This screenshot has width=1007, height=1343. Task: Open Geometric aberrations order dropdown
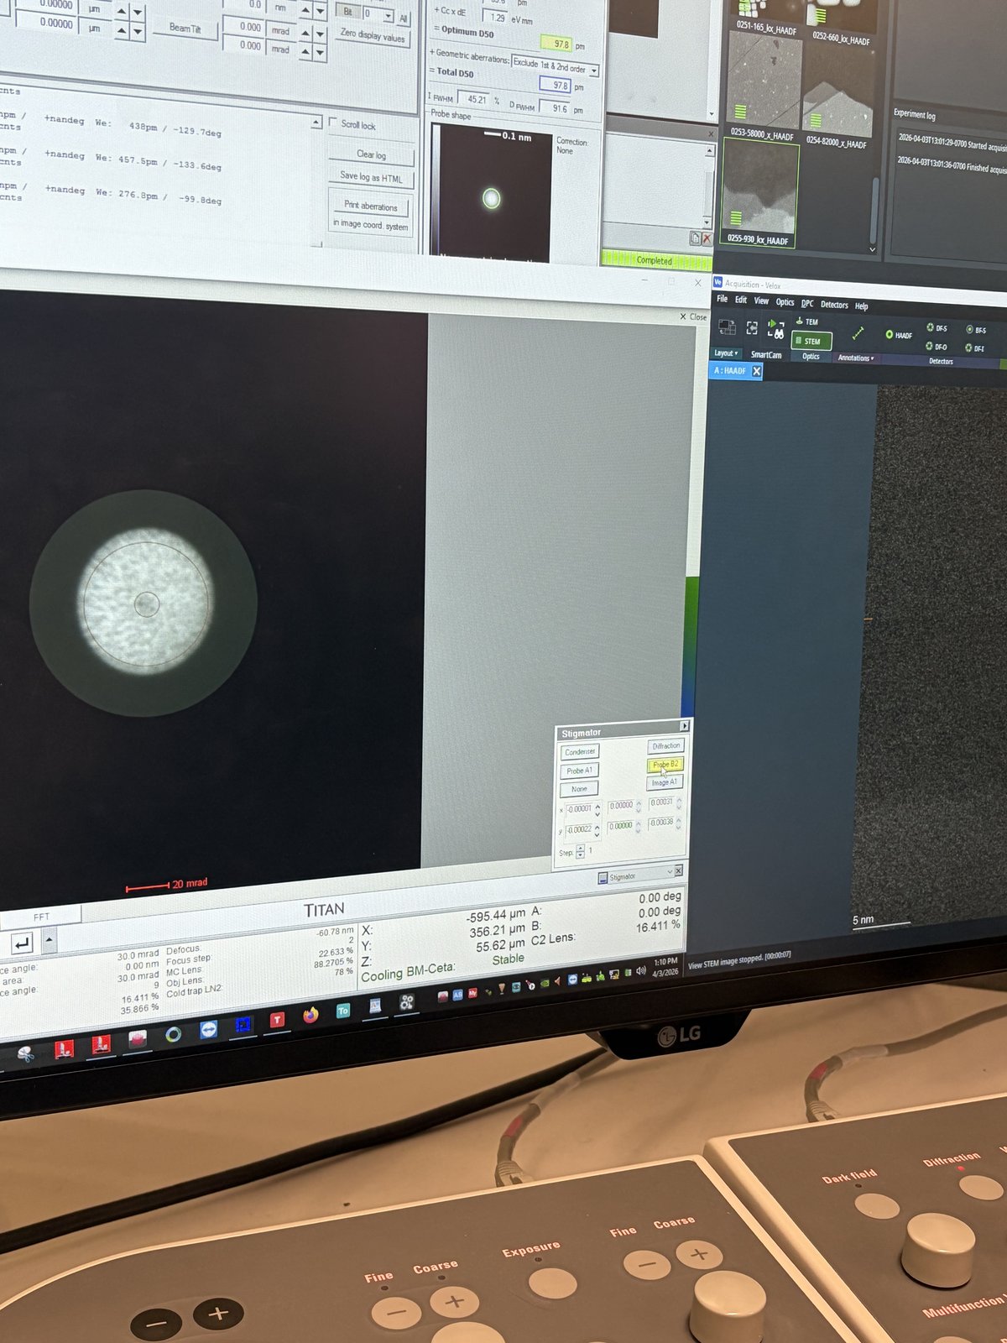tap(556, 65)
